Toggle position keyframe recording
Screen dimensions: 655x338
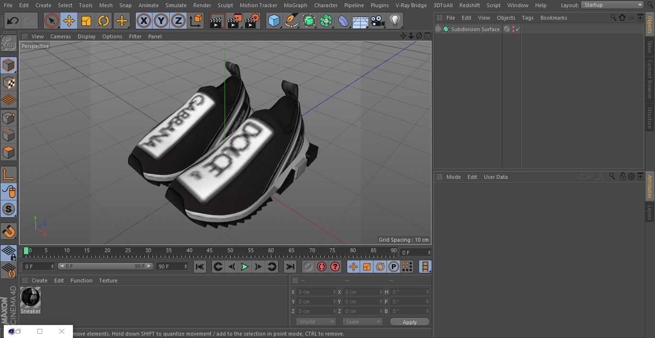(353, 267)
